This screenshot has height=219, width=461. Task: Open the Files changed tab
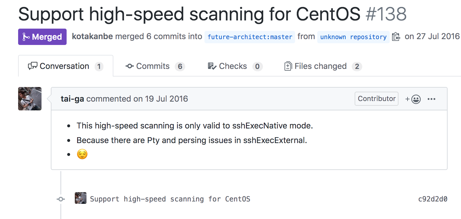323,66
